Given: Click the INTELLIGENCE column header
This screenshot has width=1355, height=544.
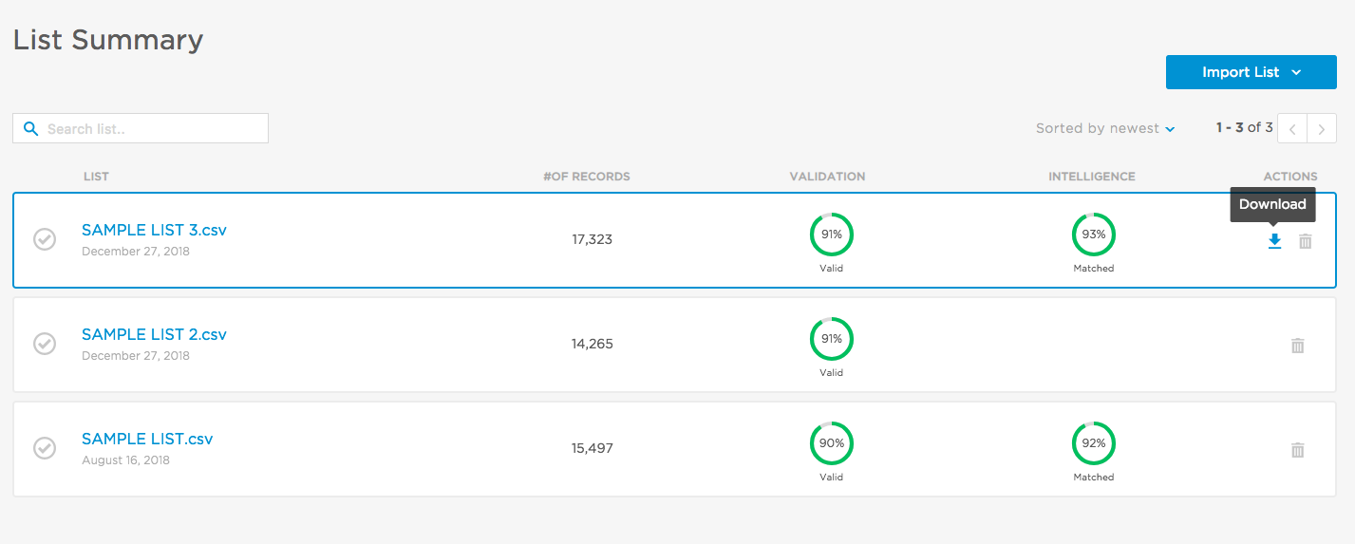Looking at the screenshot, I should [x=1092, y=177].
